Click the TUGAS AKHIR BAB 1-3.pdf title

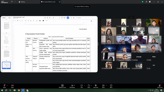coord(19,17)
